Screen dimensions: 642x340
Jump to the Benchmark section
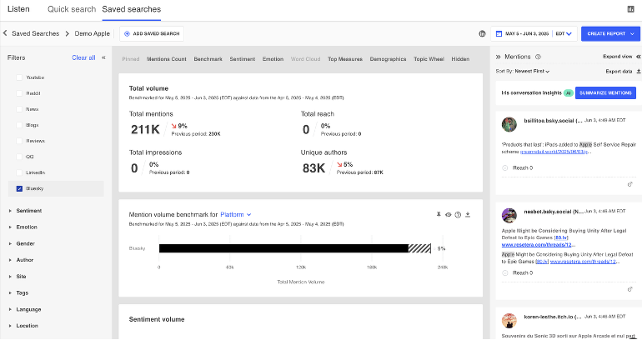(x=208, y=59)
